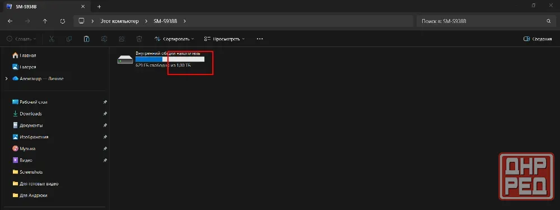The image size is (560, 210).
Task: Click the Rename toolbar icon
Action: 104,39
